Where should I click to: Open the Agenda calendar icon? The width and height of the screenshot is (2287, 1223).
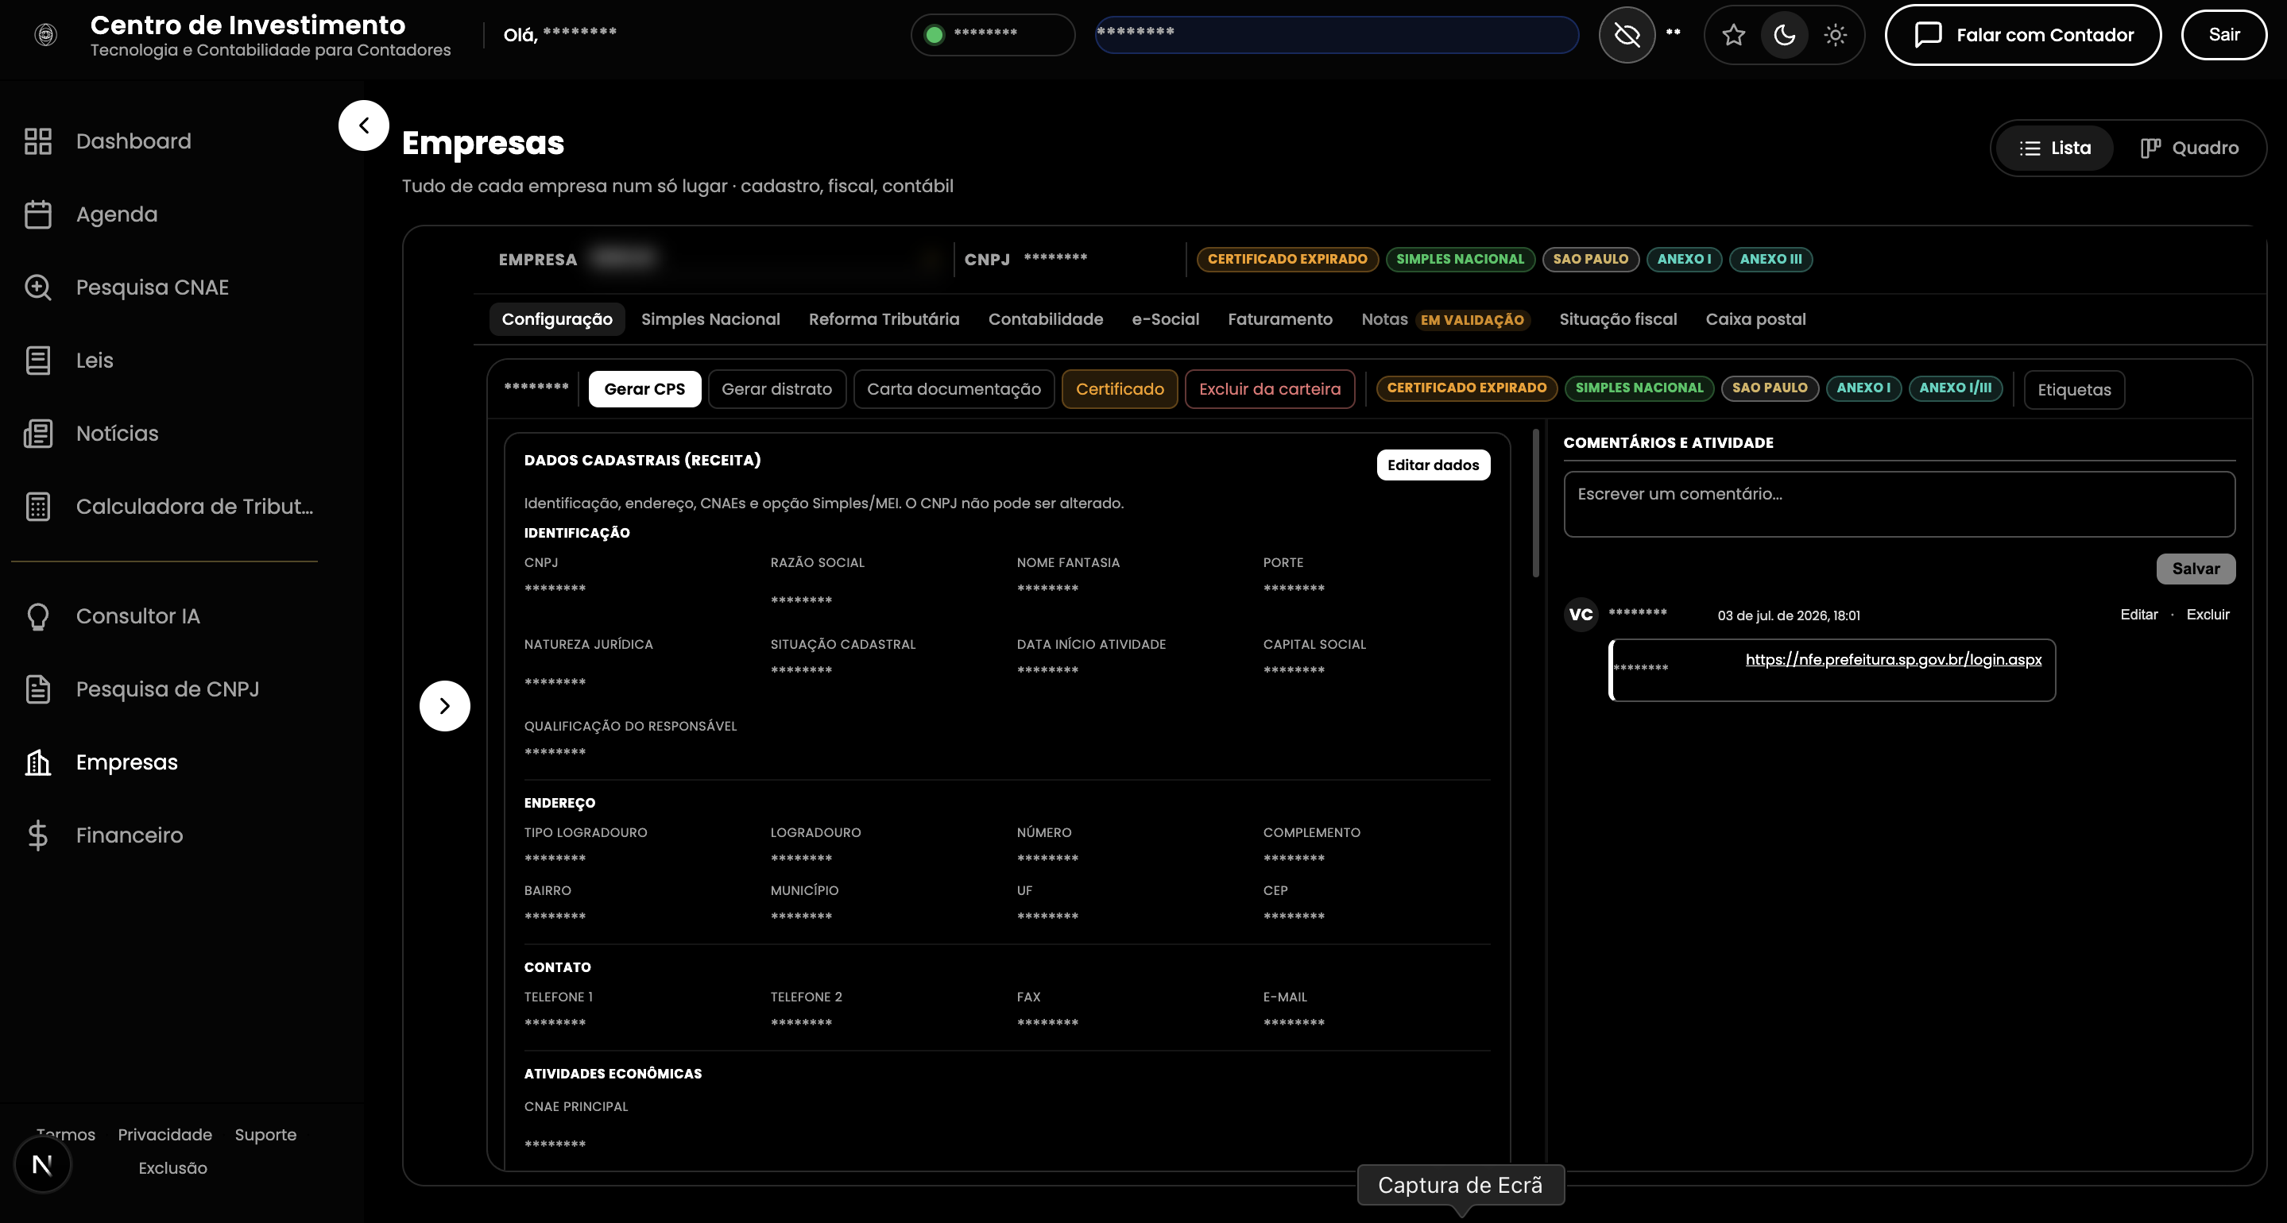[37, 214]
